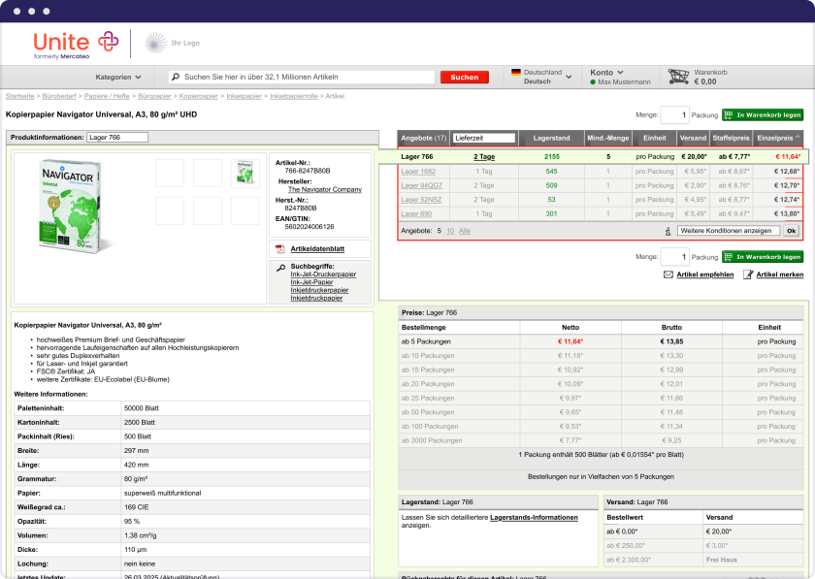Click the envelope icon for Artikel empfehlen
The height and width of the screenshot is (579, 815).
[x=668, y=274]
